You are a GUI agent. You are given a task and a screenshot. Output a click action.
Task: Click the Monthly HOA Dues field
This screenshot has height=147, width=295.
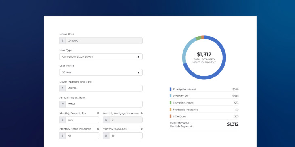pos(122,135)
